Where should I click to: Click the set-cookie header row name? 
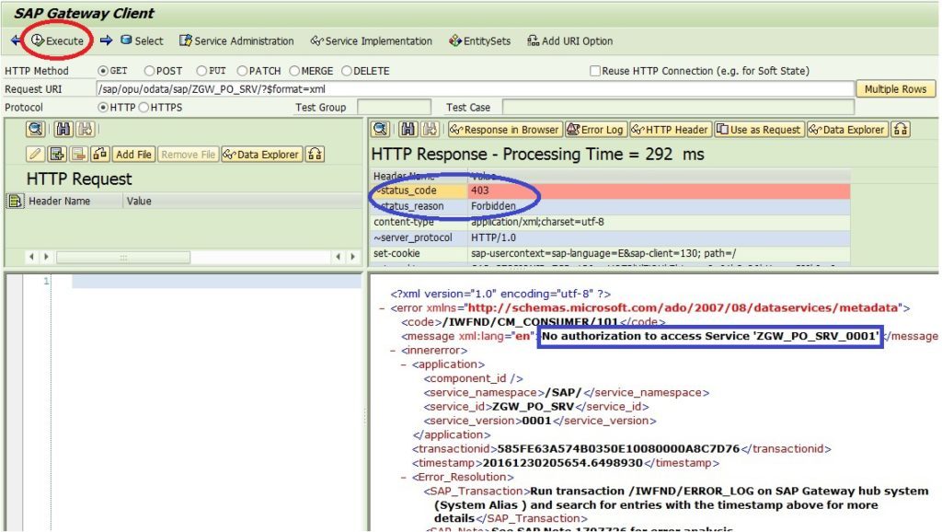[x=396, y=253]
